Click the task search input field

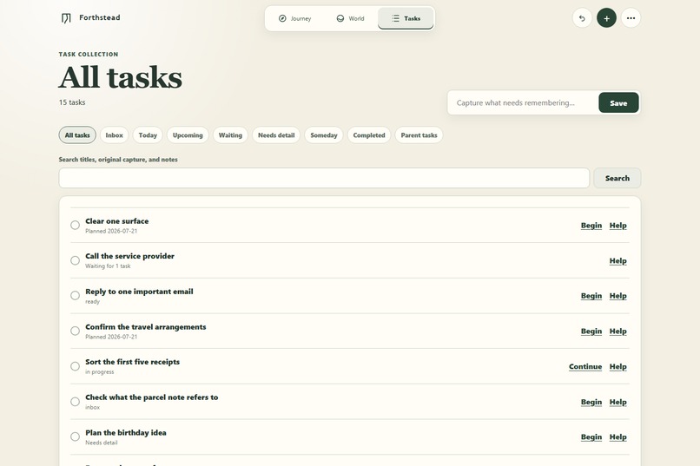pos(324,178)
